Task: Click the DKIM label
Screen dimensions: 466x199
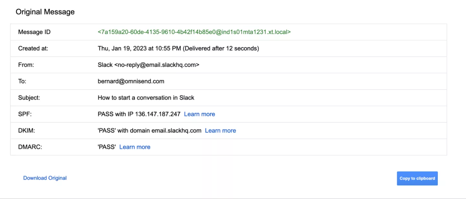Action: coord(27,131)
